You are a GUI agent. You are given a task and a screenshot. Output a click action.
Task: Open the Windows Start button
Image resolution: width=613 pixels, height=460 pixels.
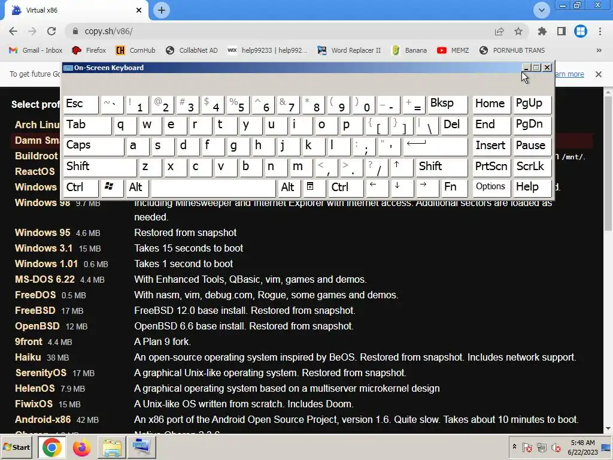pyautogui.click(x=17, y=447)
